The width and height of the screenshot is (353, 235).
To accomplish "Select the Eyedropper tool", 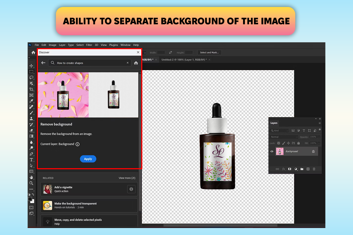I will pyautogui.click(x=31, y=101).
